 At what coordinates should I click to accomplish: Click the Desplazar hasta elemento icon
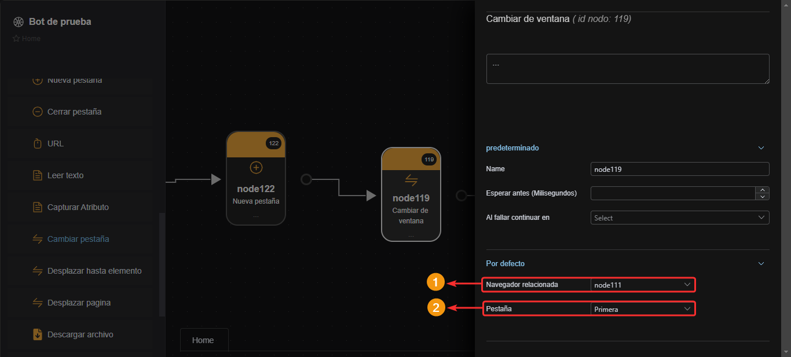click(38, 271)
